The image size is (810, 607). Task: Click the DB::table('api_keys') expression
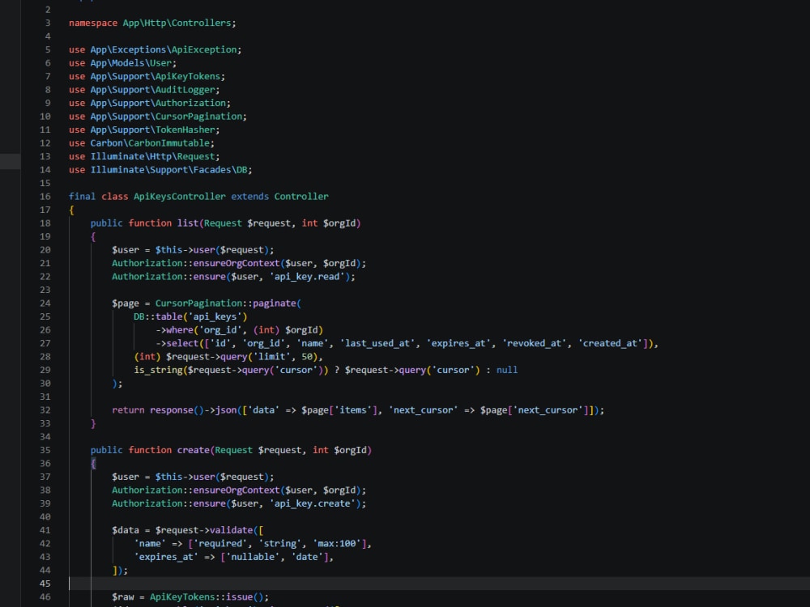pos(190,317)
